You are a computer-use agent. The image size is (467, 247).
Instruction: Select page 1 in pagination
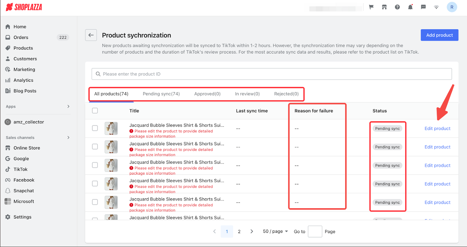click(x=227, y=231)
